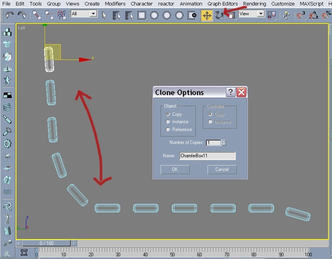Open the Modifiers menu
Image resolution: width=332 pixels, height=259 pixels.
pos(115,4)
